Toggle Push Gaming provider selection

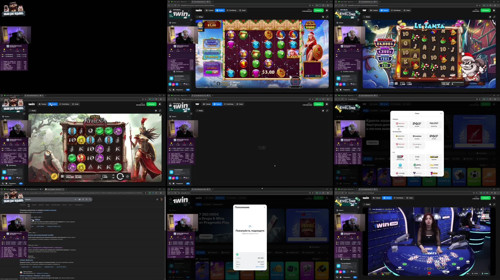pyautogui.click(x=400, y=125)
